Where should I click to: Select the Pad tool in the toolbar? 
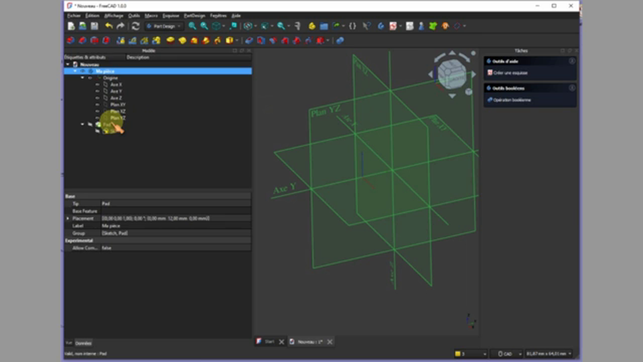170,41
